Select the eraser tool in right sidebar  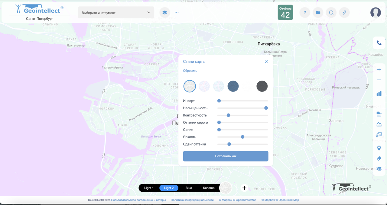(x=379, y=159)
